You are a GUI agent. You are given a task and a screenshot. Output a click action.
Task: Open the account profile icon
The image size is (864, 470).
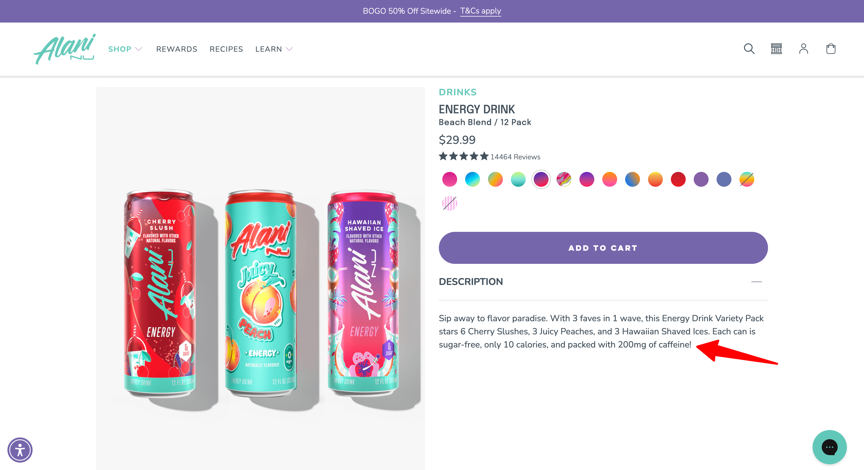[x=803, y=49]
